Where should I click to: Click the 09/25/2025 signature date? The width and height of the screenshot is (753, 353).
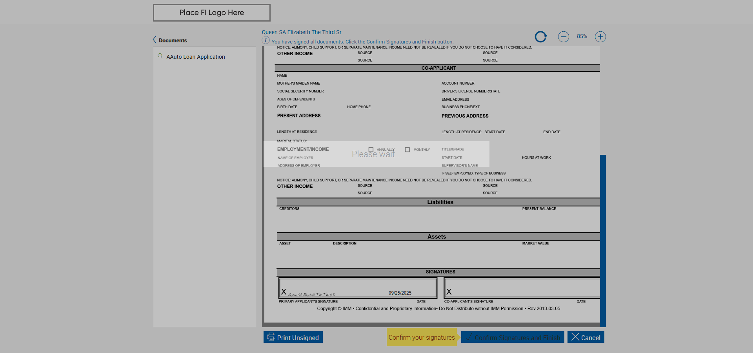(x=400, y=293)
